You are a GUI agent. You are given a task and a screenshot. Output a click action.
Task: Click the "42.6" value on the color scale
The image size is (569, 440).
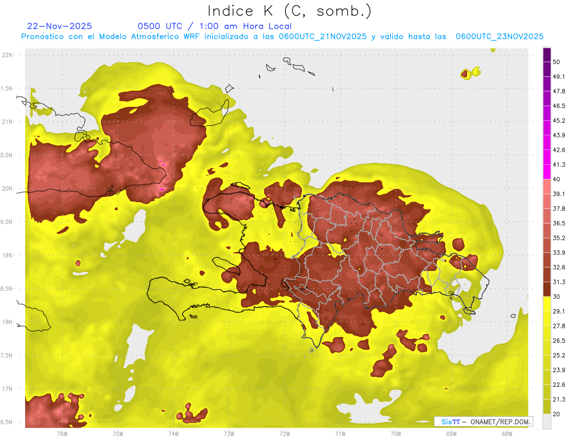pos(559,150)
